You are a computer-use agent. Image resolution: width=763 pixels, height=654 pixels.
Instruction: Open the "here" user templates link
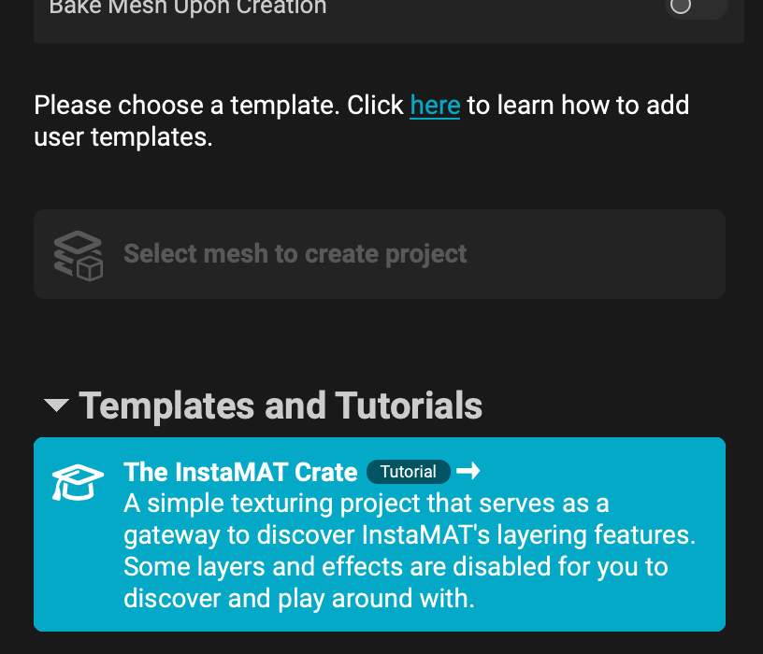(x=435, y=105)
